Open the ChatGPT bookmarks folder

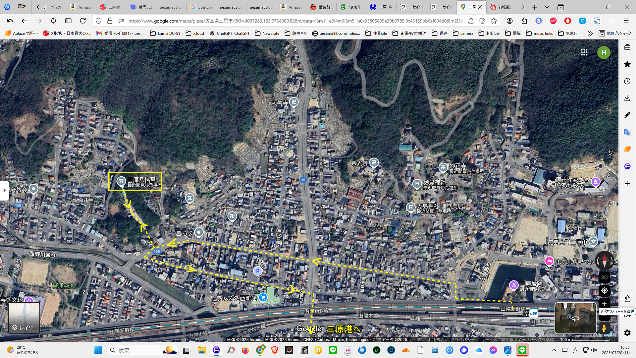(230, 33)
